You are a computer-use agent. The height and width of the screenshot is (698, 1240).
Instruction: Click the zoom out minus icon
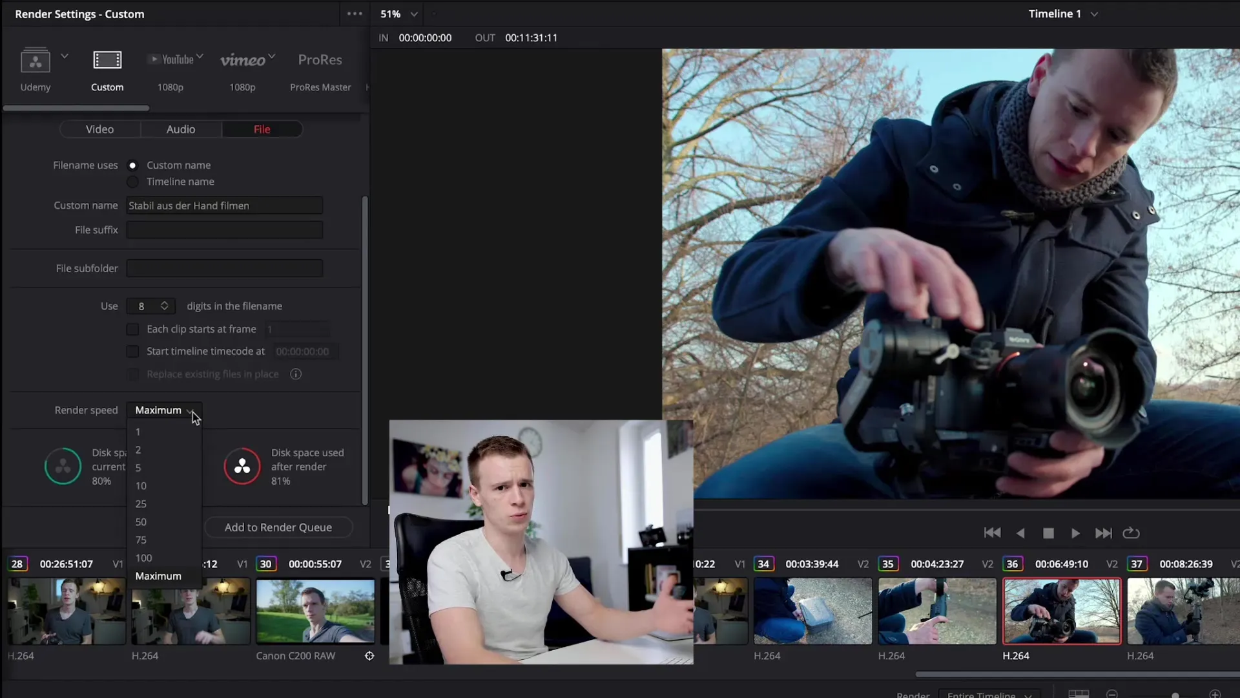(x=1111, y=694)
